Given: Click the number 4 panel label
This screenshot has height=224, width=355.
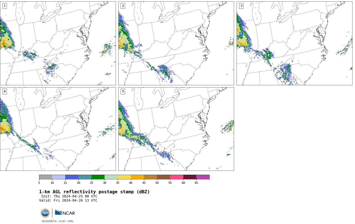Looking at the screenshot, I should coord(4,91).
